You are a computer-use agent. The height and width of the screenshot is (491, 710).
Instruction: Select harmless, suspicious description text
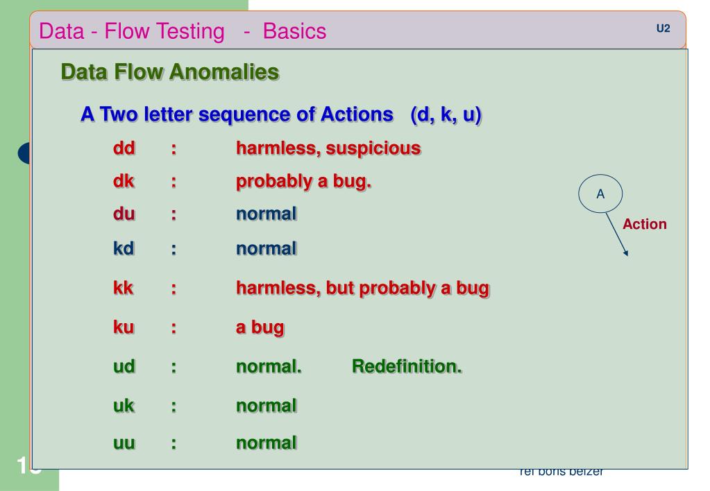(328, 148)
